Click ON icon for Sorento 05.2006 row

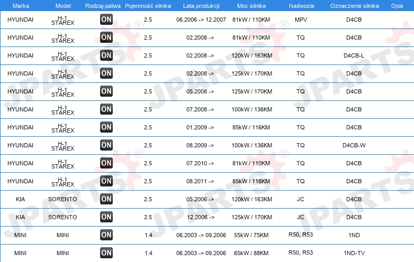pyautogui.click(x=106, y=199)
